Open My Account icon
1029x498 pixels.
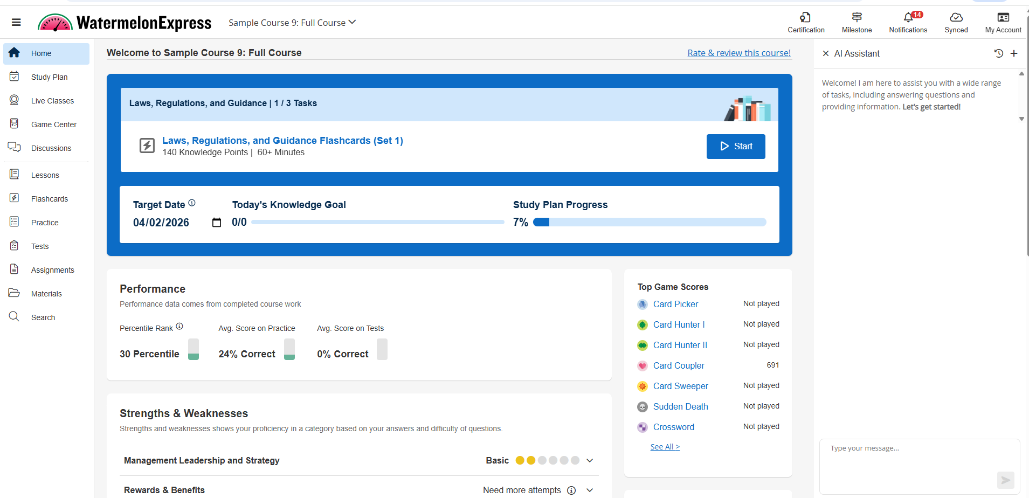pos(1003,18)
